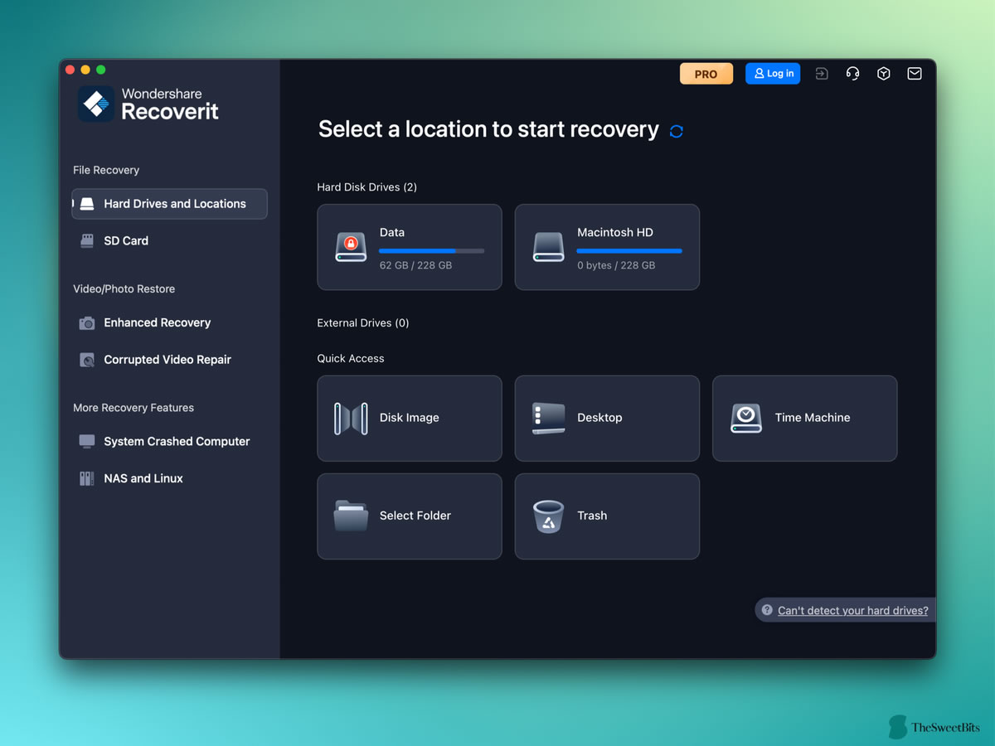Viewport: 995px width, 746px height.
Task: Click the green full-screen window button
Action: pos(101,70)
